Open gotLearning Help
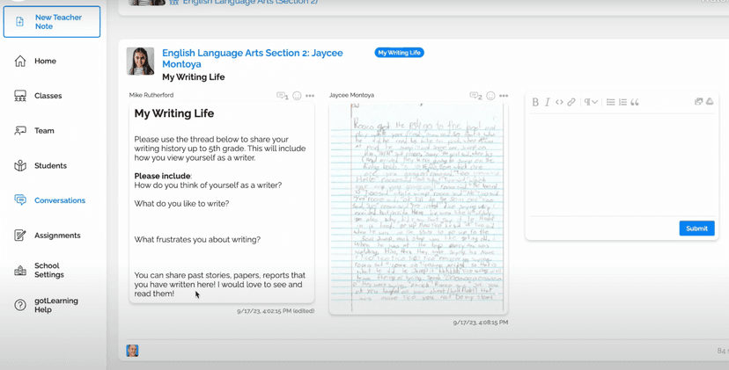Screen dimensions: 729x370 pyautogui.click(x=55, y=305)
